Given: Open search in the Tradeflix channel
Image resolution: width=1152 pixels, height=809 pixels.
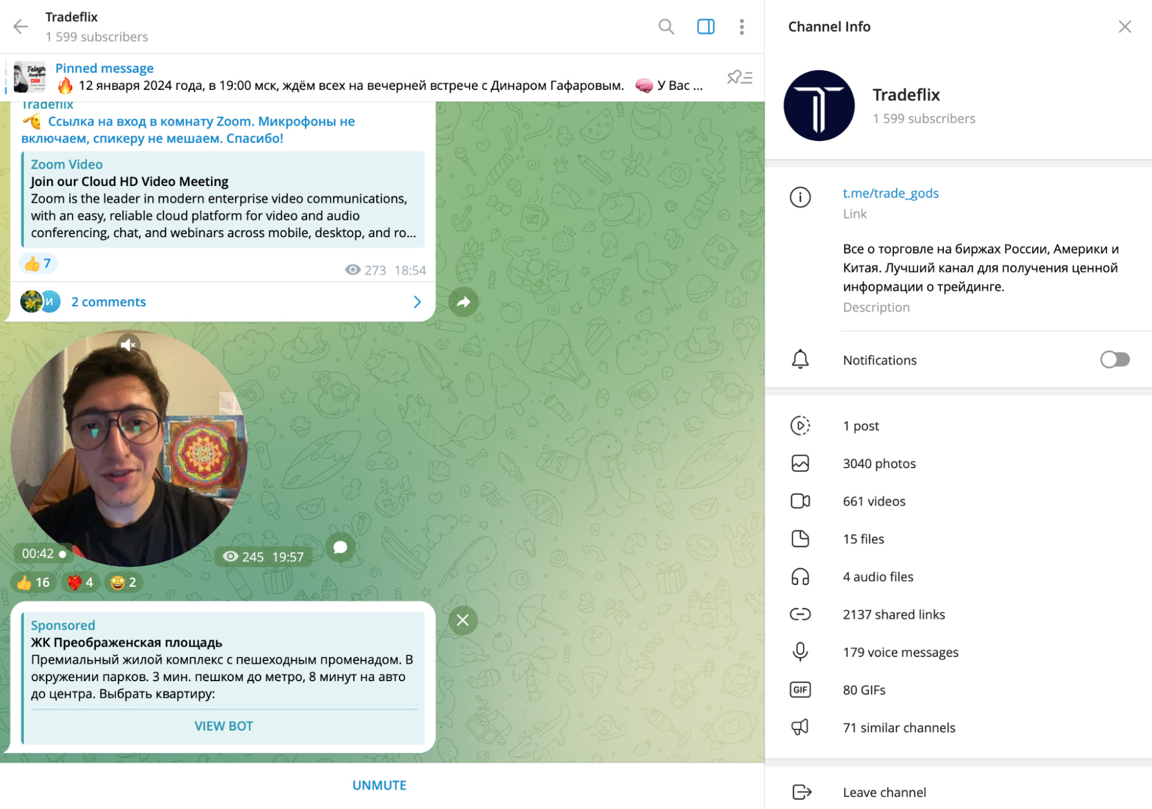Looking at the screenshot, I should (x=666, y=26).
